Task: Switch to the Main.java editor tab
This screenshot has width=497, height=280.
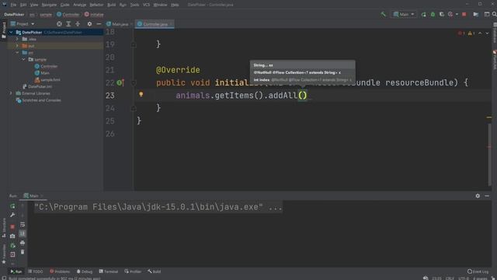Action: click(x=120, y=24)
